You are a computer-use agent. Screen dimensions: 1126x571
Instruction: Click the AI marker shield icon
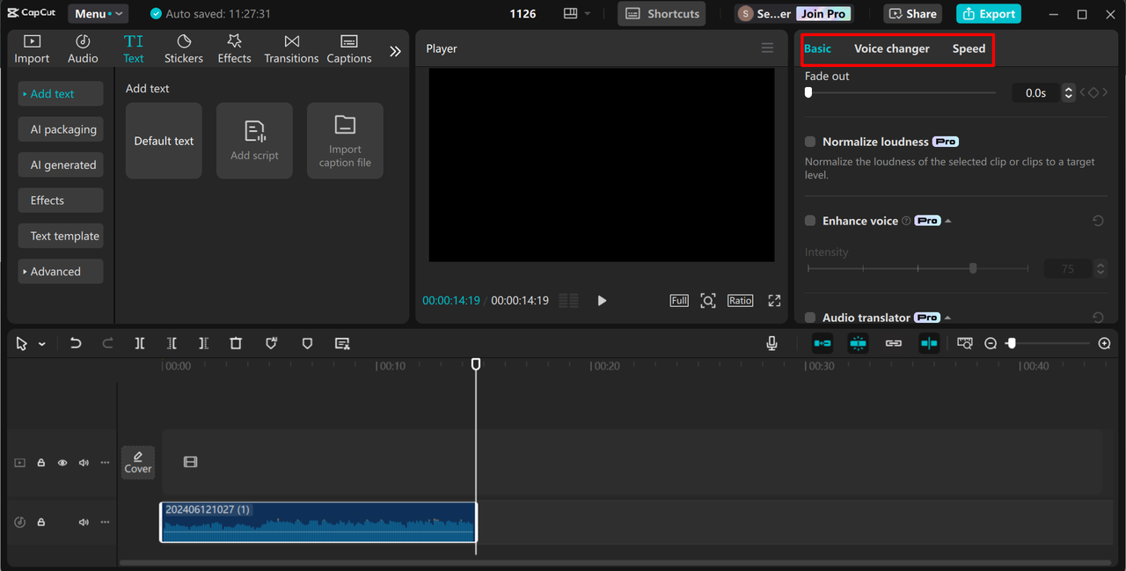272,343
